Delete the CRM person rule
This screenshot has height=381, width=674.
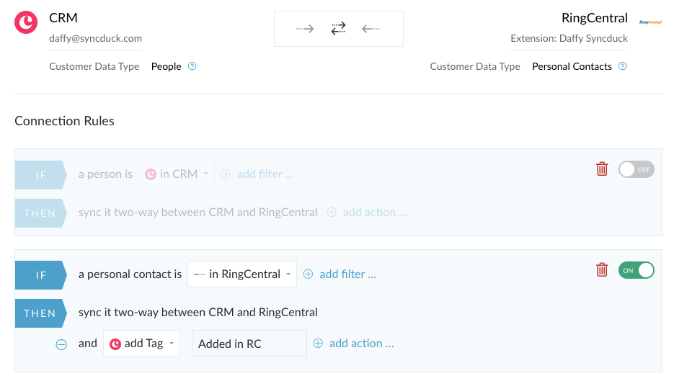click(602, 169)
